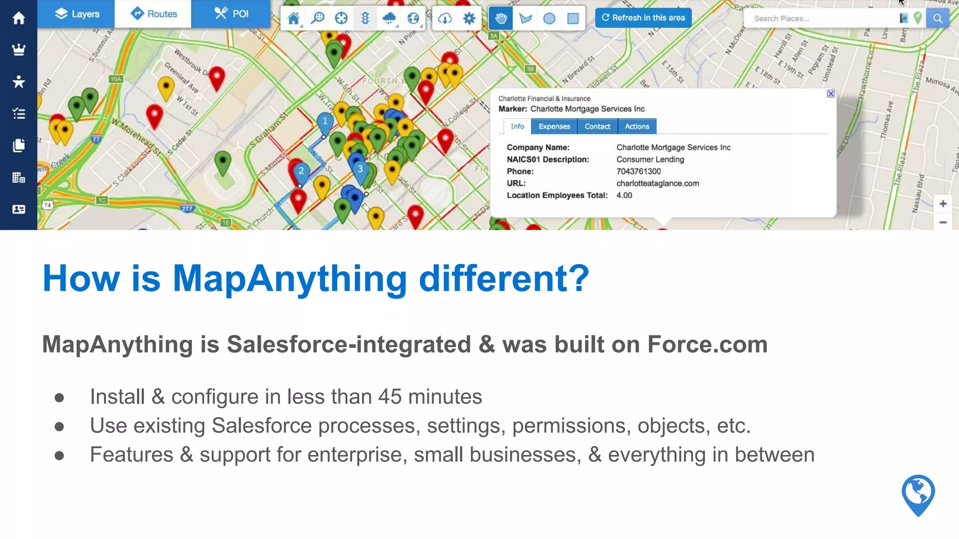Click red pin near Greenleaf Ave
The width and height of the screenshot is (959, 539).
[x=216, y=78]
